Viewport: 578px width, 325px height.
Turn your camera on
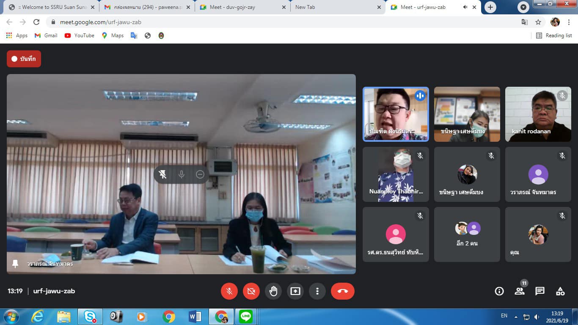tap(251, 291)
